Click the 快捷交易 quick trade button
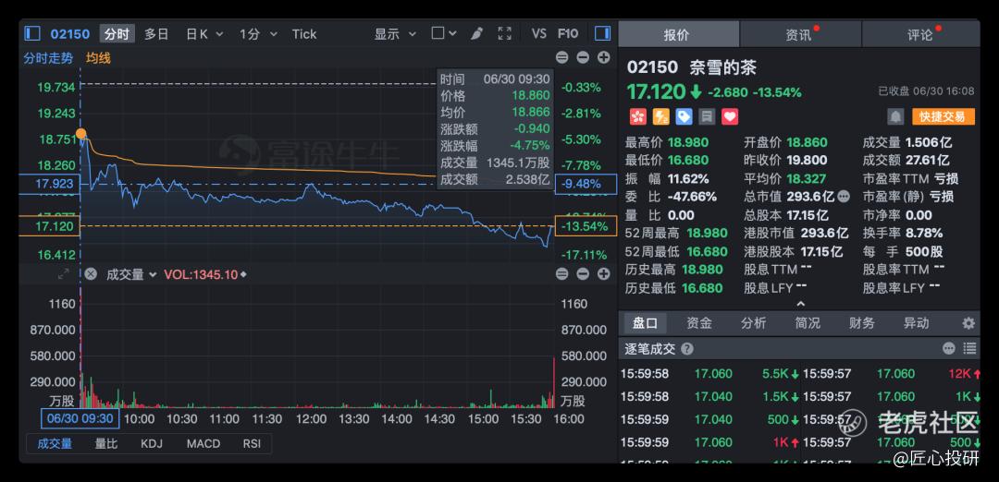Screen dimensions: 999x482 tap(943, 116)
